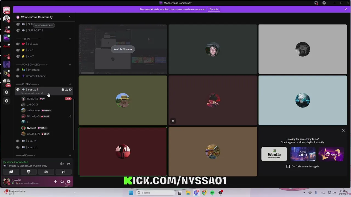Jump to New Unreads
The image size is (351, 197).
[x=44, y=25]
